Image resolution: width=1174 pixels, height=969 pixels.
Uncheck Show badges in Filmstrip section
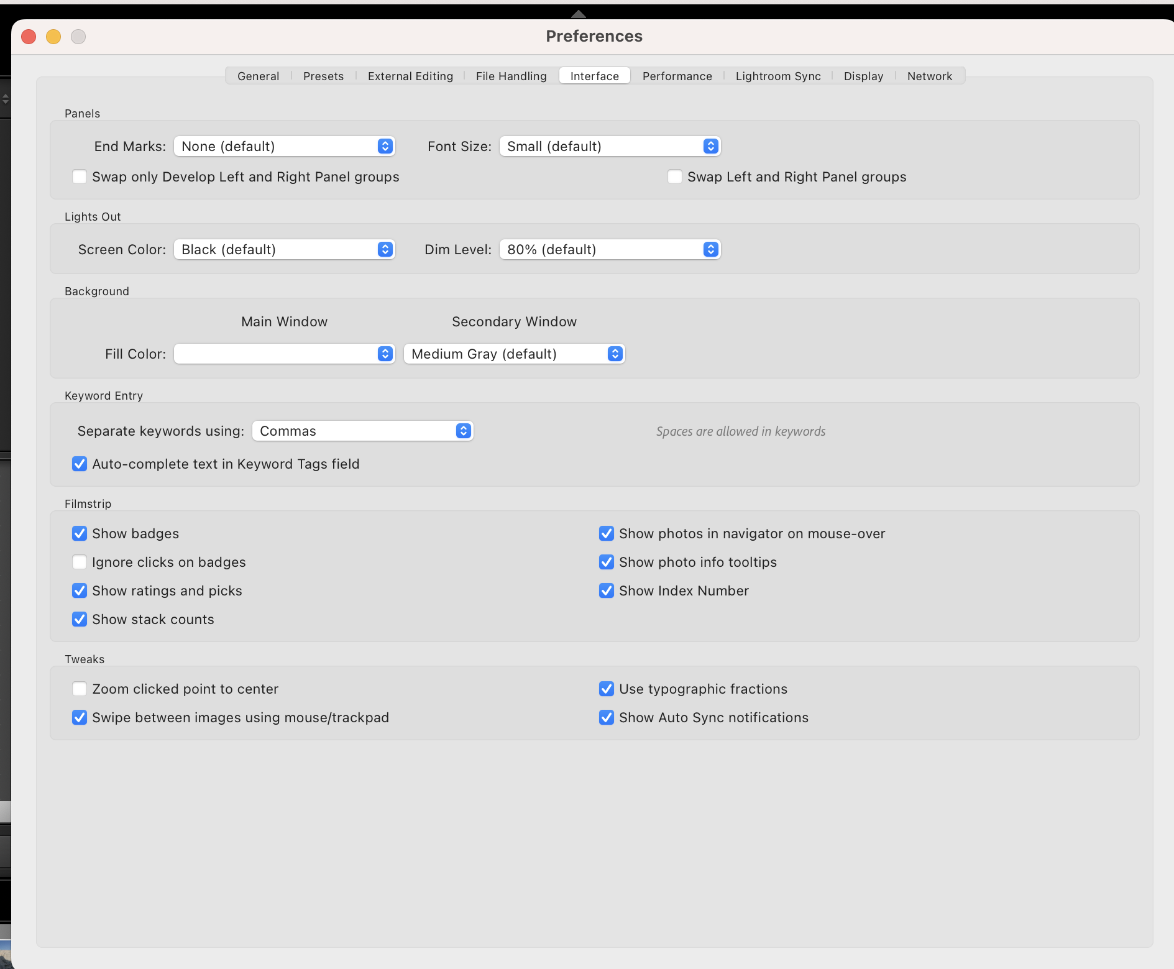click(80, 533)
